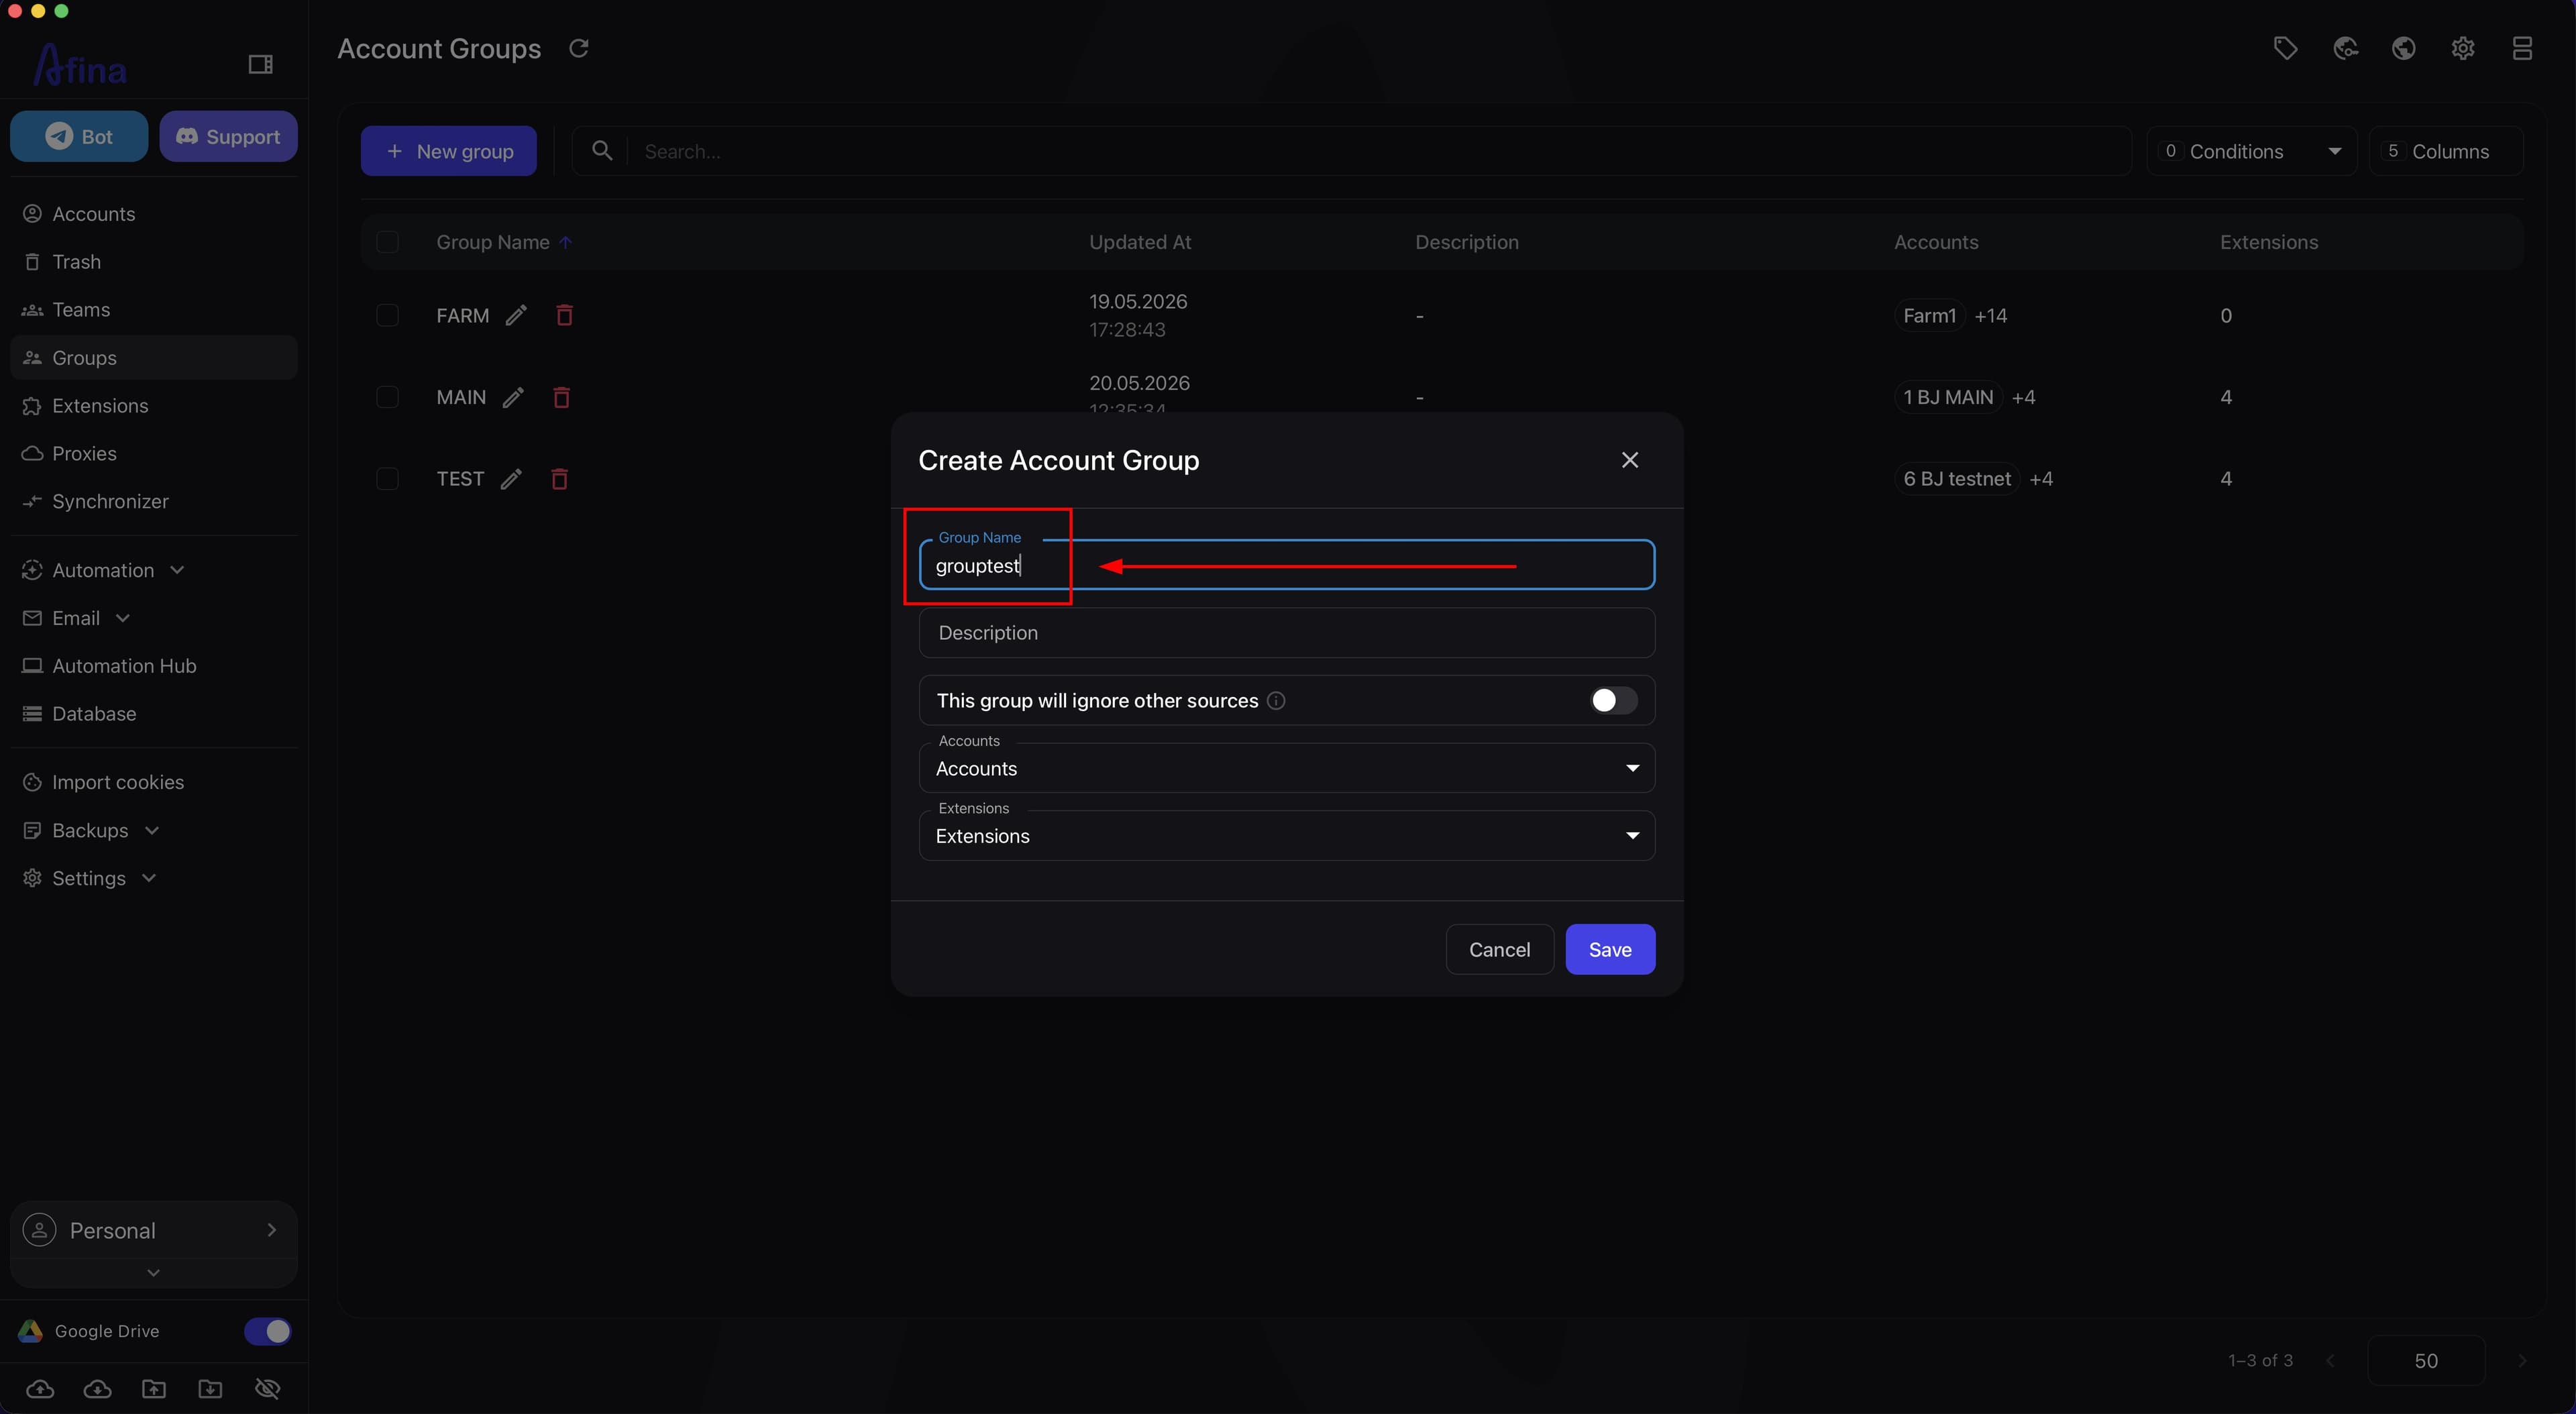
Task: Open Database in the sidebar
Action: pos(154,714)
